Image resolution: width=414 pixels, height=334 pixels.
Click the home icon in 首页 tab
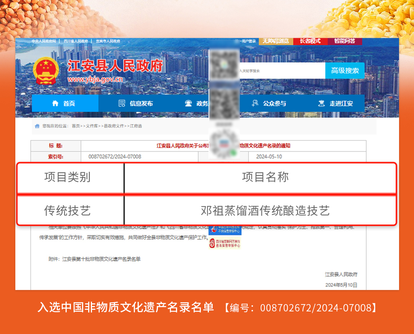click(x=56, y=103)
